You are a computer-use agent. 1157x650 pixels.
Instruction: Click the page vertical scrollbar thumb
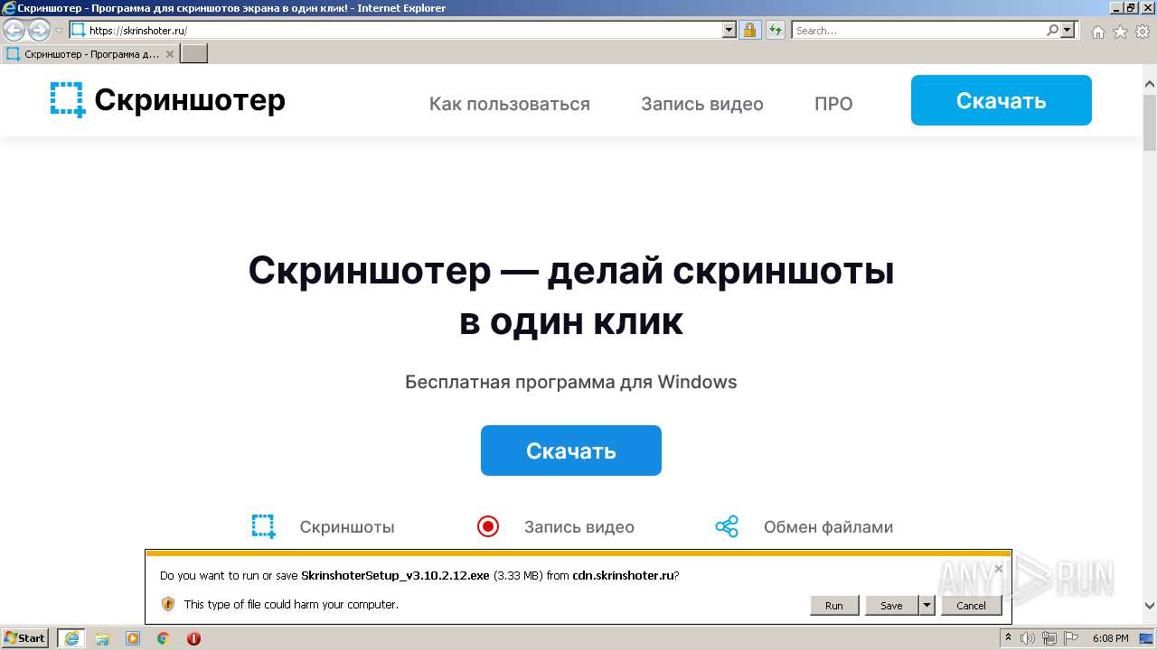pos(1150,122)
